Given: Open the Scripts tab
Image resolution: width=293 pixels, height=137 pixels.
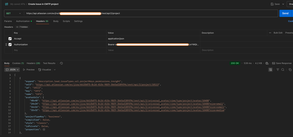Looking at the screenshot, I should tap(66, 21).
